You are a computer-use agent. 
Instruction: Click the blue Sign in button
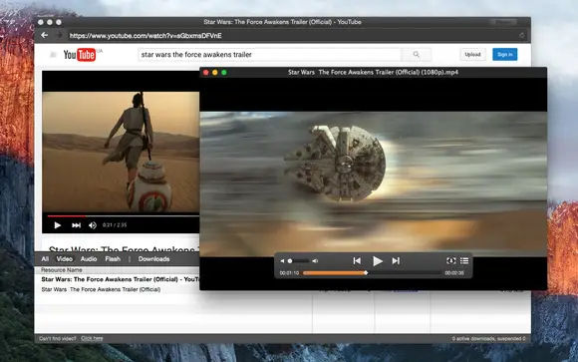click(x=504, y=55)
